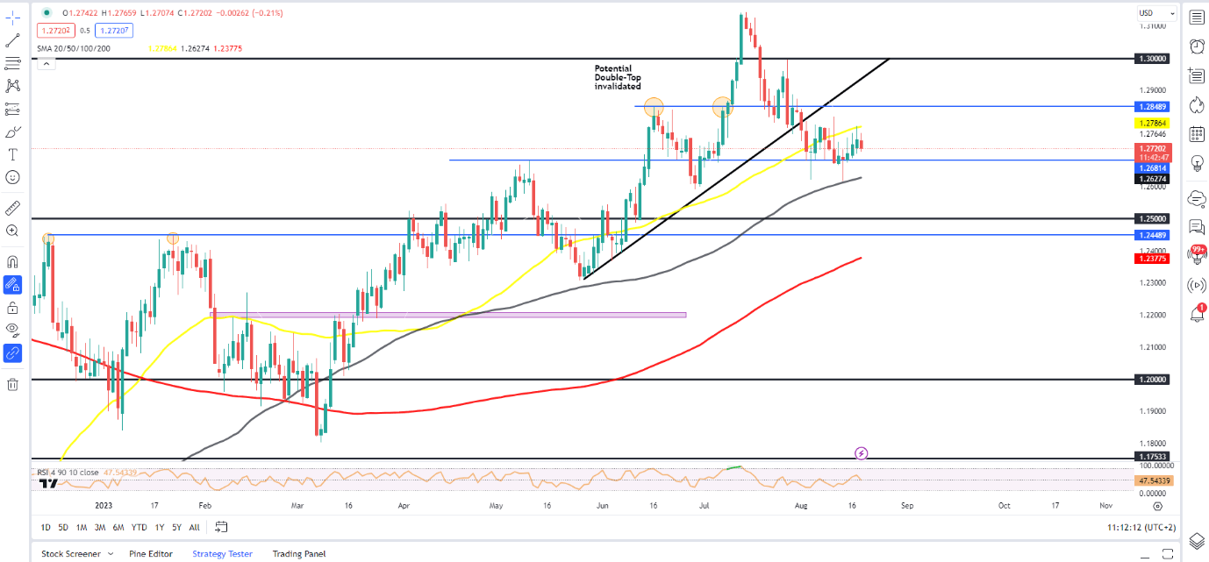Set the range to All
Screen dimensions: 1209x562
tap(194, 528)
